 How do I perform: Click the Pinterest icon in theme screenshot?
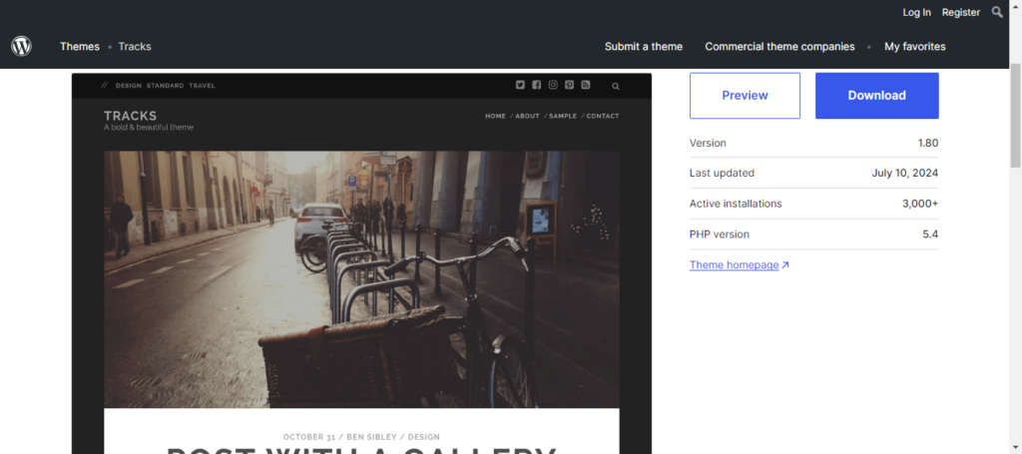pyautogui.click(x=569, y=85)
